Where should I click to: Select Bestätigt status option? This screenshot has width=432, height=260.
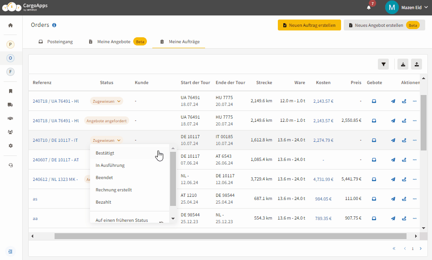coord(130,153)
